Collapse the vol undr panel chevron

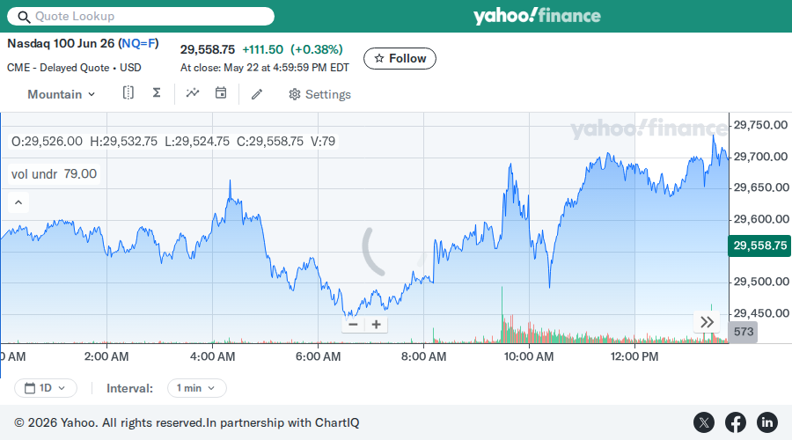18,202
